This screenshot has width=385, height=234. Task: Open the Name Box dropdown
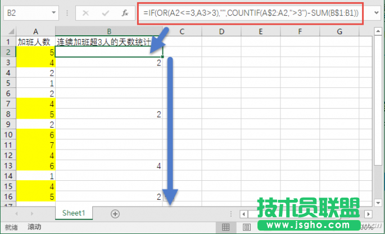[53, 12]
